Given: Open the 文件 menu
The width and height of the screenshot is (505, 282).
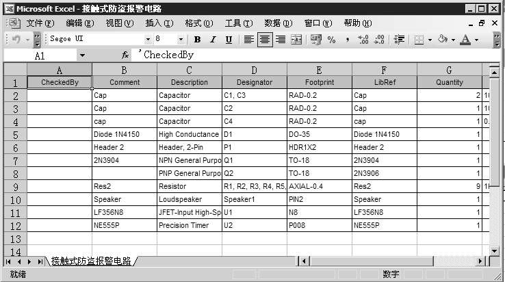Looking at the screenshot, I should pyautogui.click(x=40, y=23).
